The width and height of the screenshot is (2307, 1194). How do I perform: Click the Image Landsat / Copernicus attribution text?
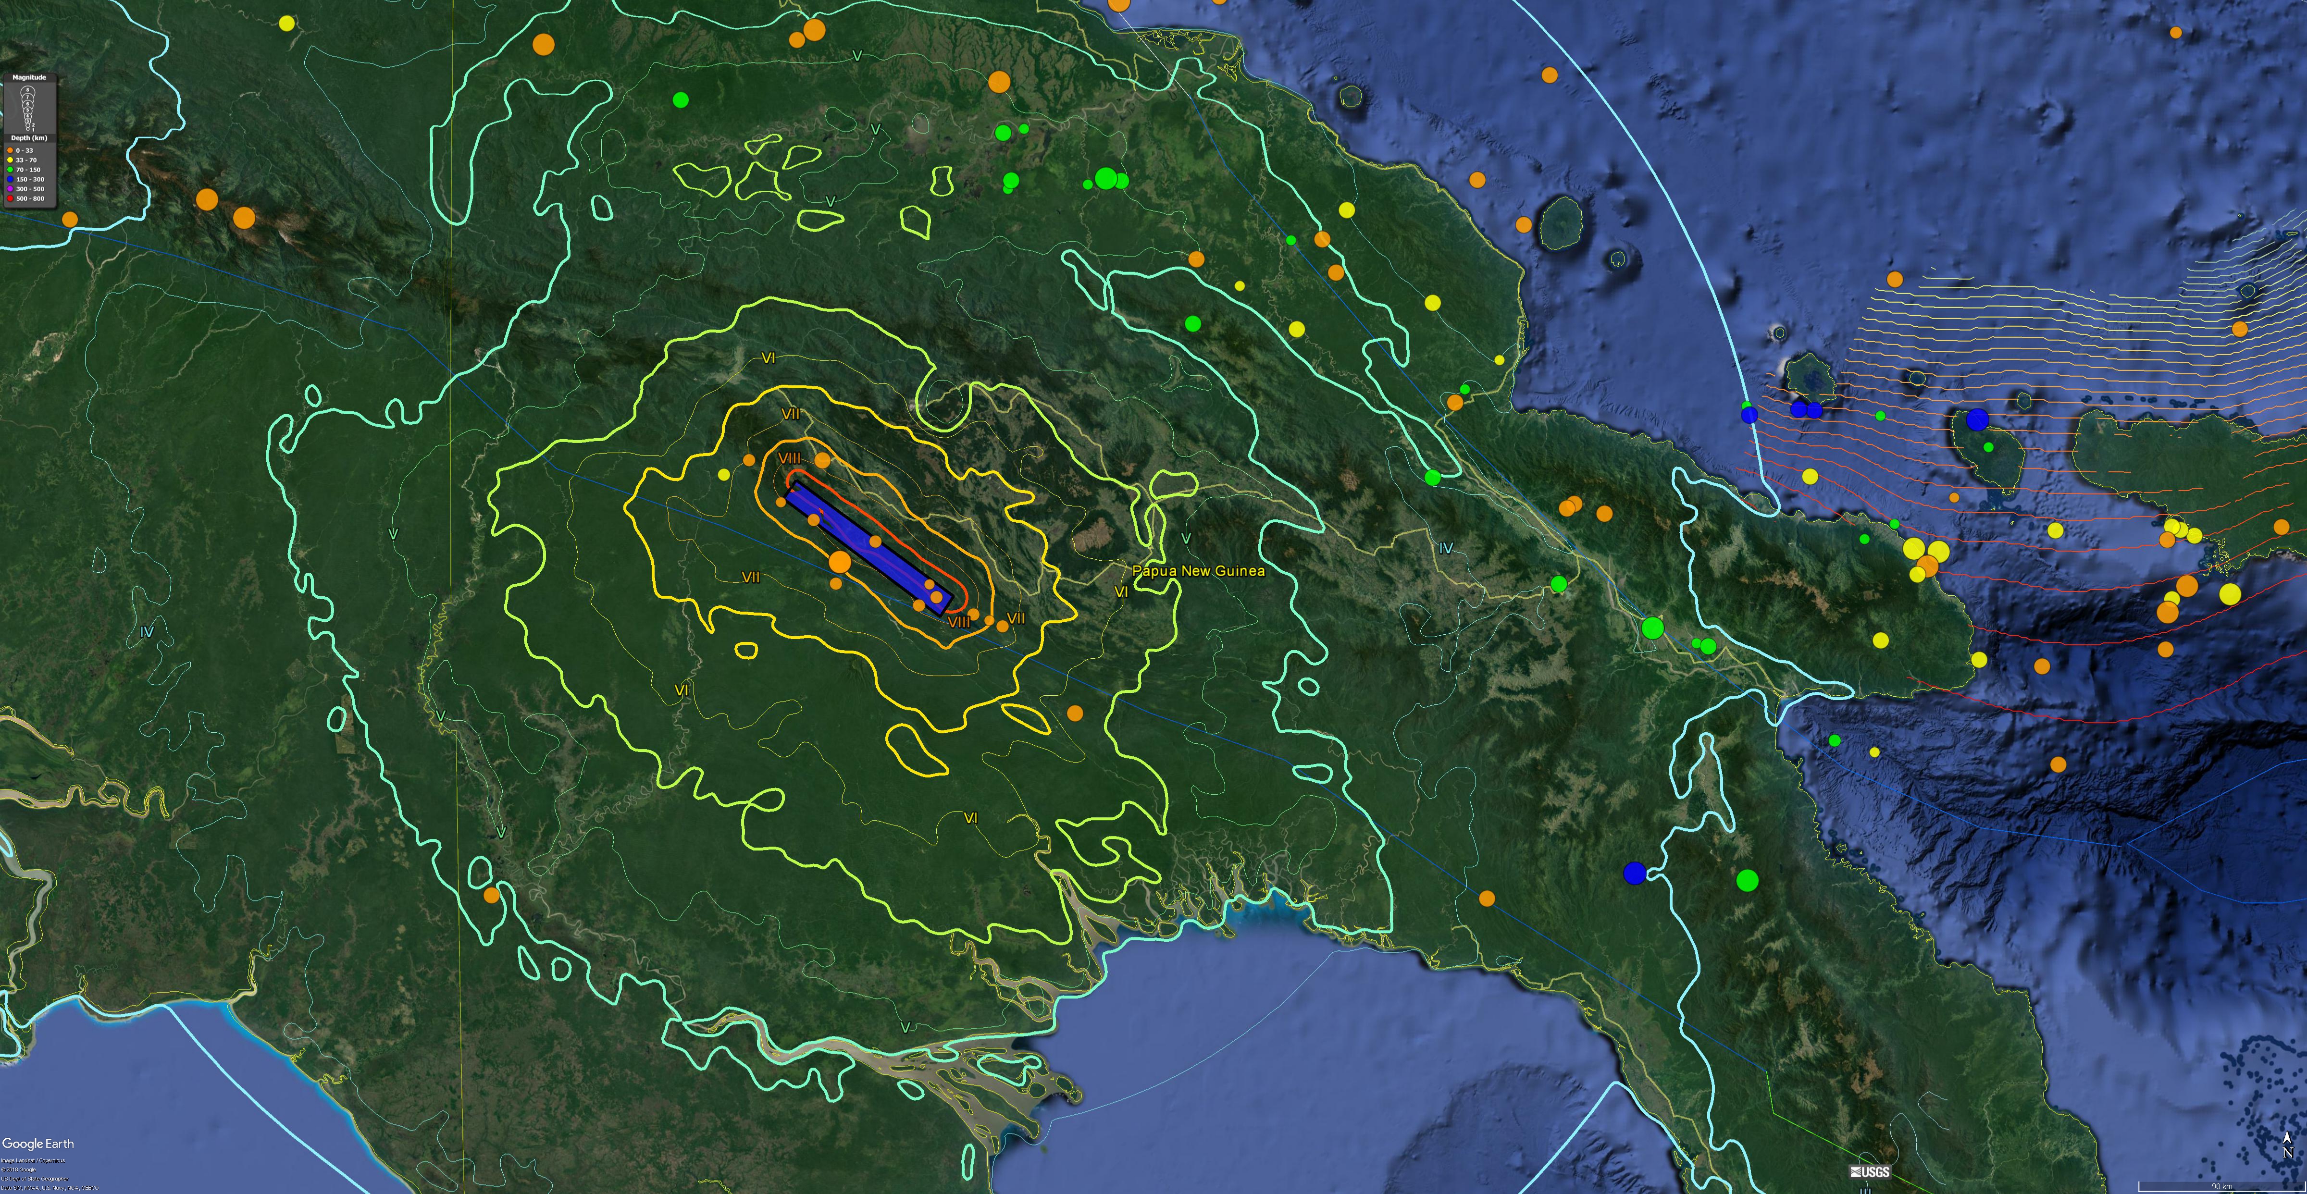point(32,1161)
